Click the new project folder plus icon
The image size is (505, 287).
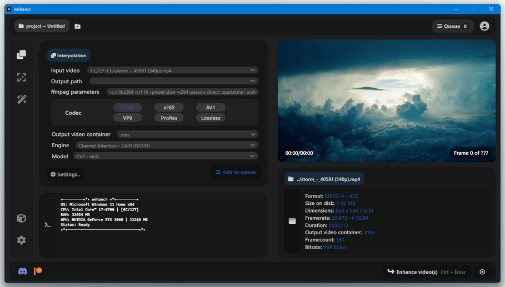(x=78, y=27)
